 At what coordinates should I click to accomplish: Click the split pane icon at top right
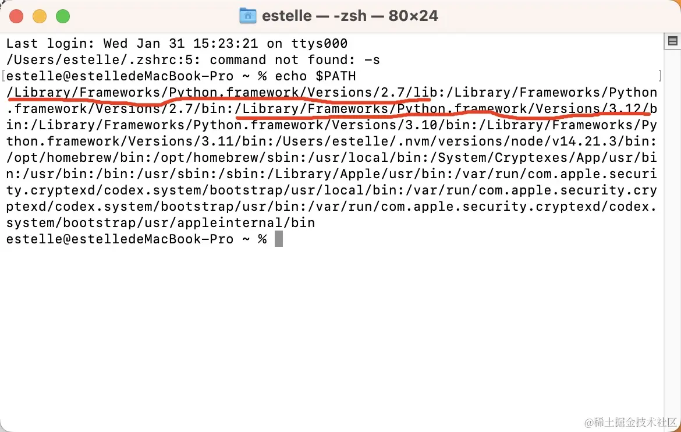(673, 41)
